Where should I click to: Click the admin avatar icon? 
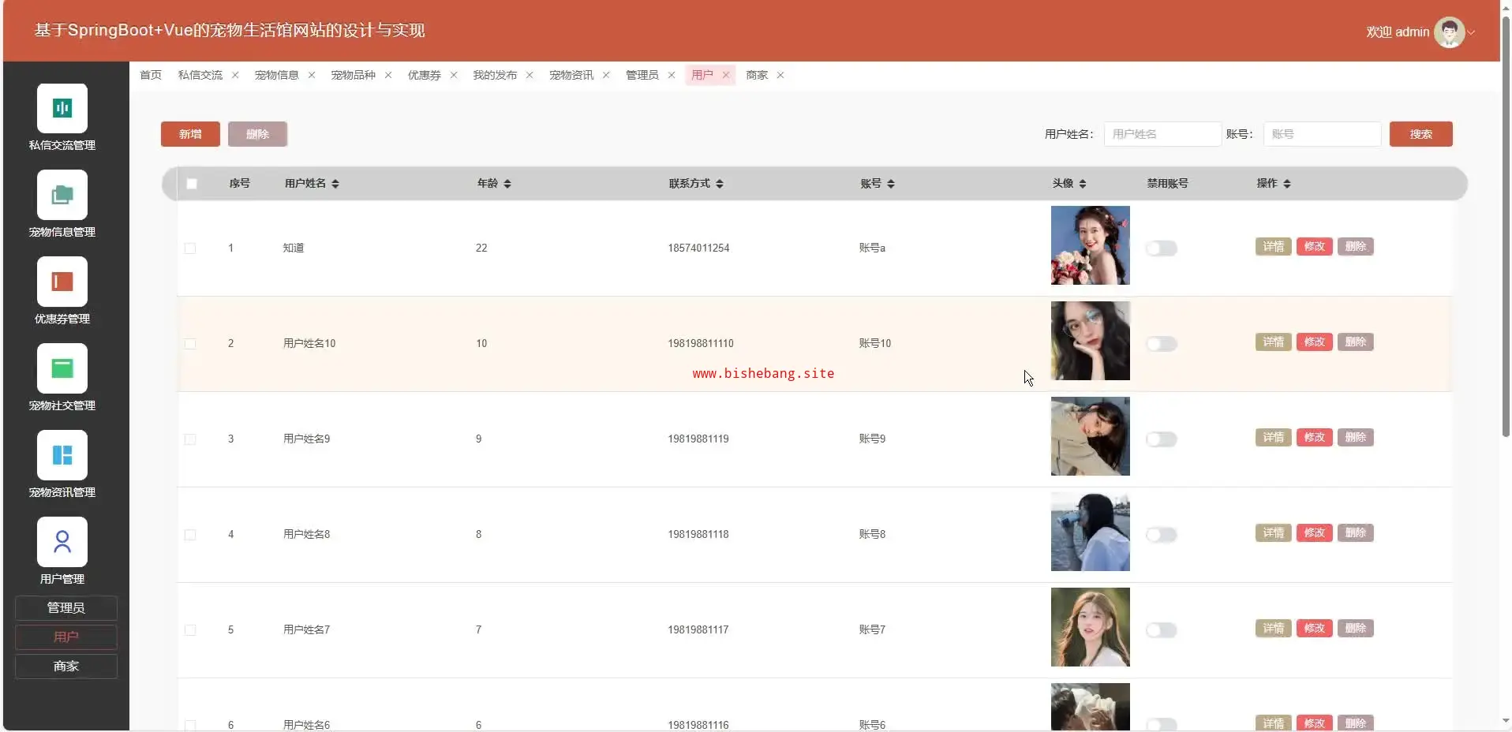(1449, 32)
